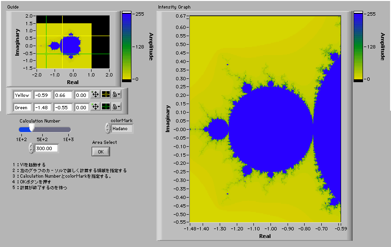This screenshot has height=247, width=391.
Task: Open the Yellow cursor lock dropdown
Action: [x=116, y=95]
